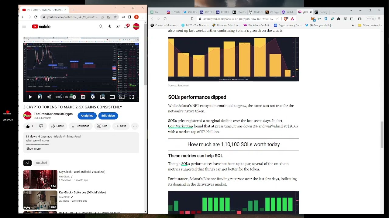Switch to Web3 tab in Brave
Screen dimensions: 389x218
[x=288, y=12]
